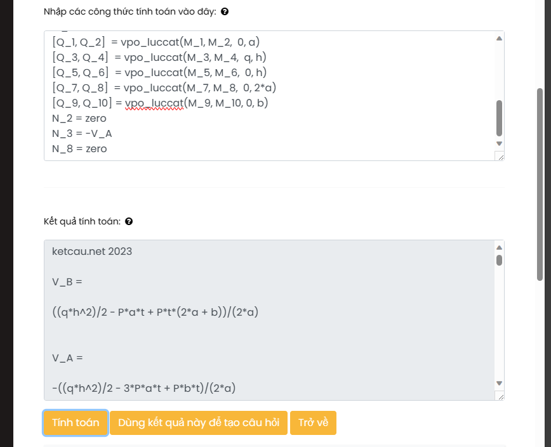Click help icon beside 'Kết quả tính toán'
The height and width of the screenshot is (447, 551).
[129, 221]
